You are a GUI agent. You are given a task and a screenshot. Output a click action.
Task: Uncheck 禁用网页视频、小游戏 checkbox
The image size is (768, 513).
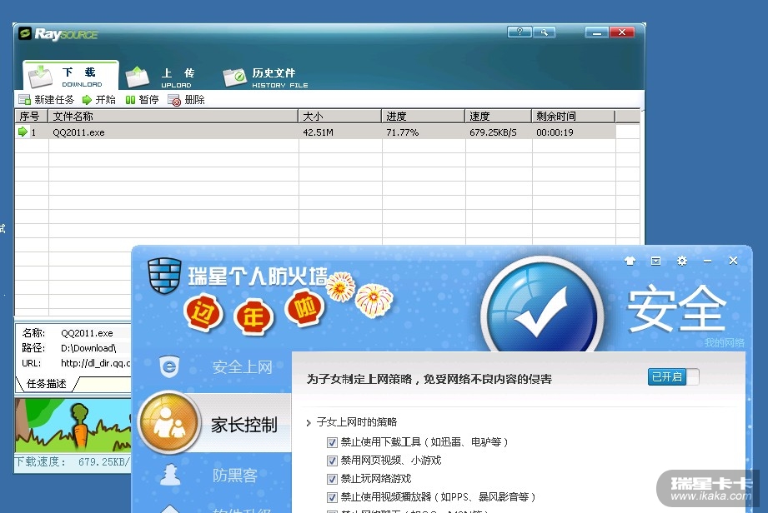(x=332, y=461)
